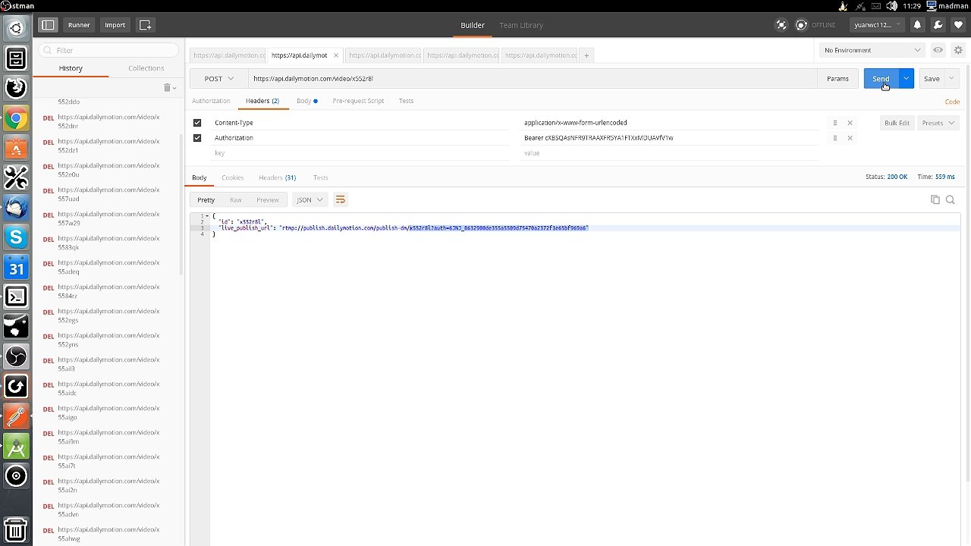Open Google Chrome from the dock
This screenshot has width=971, height=546.
pyautogui.click(x=16, y=118)
